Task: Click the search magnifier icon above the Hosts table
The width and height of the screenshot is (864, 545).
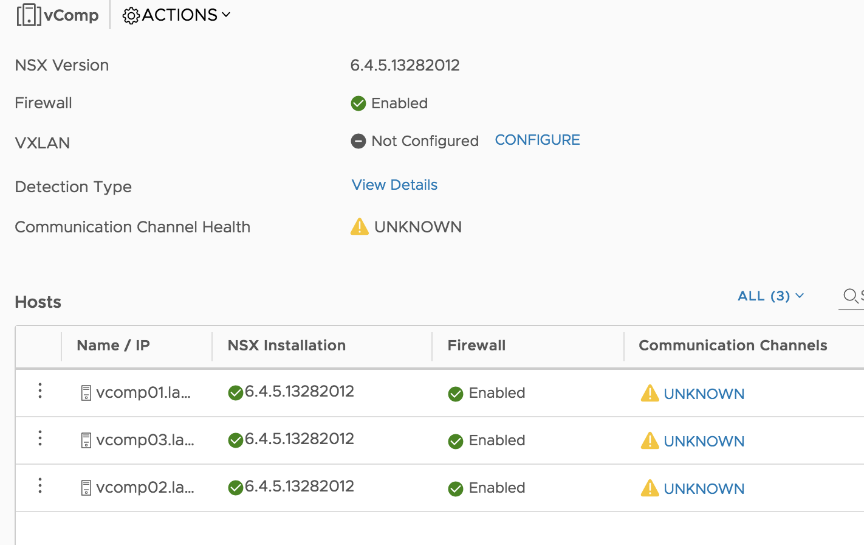Action: pos(850,296)
